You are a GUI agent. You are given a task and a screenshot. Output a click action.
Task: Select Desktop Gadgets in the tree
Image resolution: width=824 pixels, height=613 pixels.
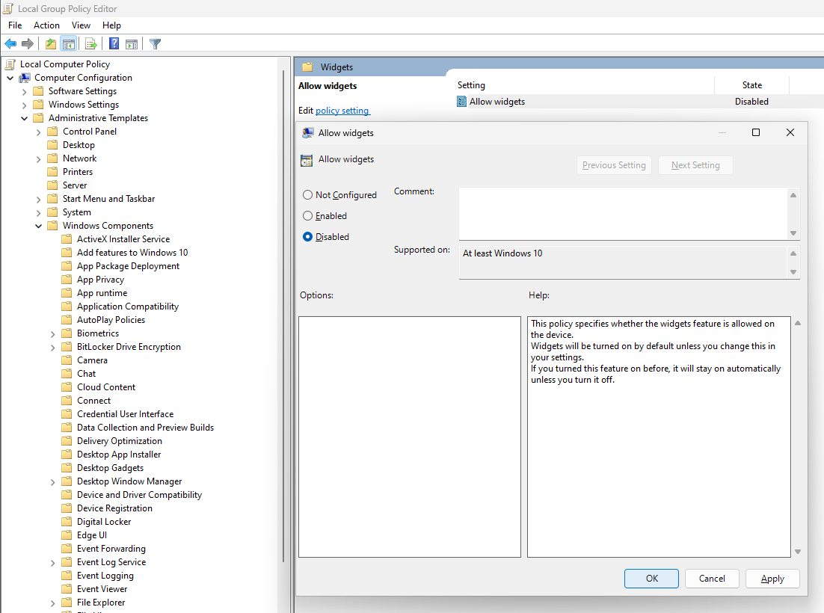pos(110,467)
